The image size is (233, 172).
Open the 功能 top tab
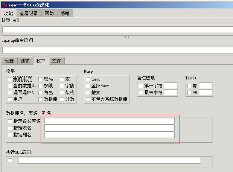tap(9, 13)
